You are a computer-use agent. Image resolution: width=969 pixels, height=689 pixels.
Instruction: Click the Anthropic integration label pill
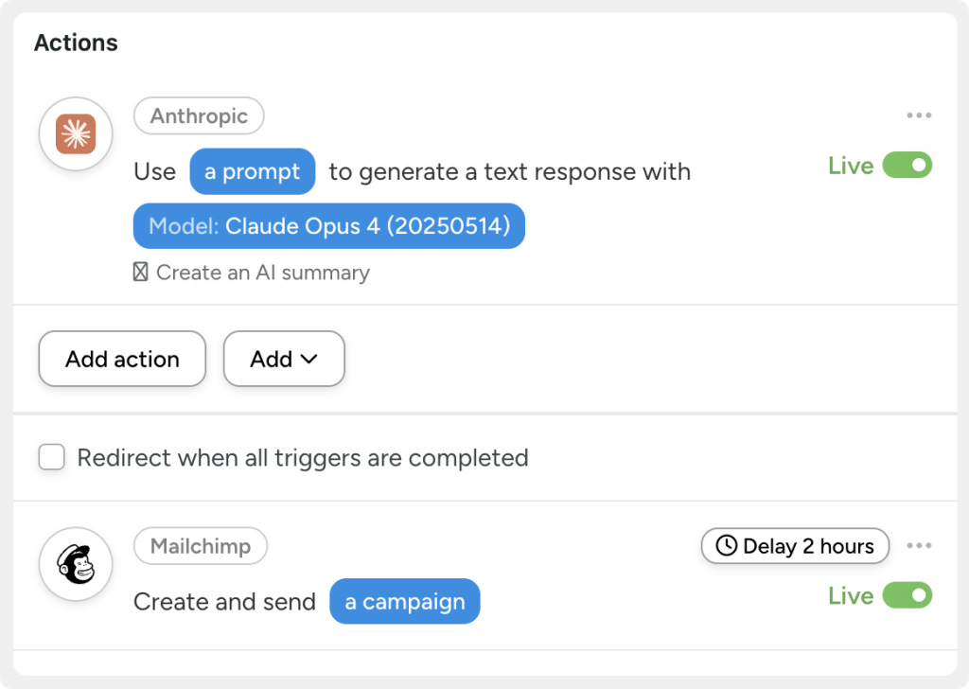(x=199, y=115)
